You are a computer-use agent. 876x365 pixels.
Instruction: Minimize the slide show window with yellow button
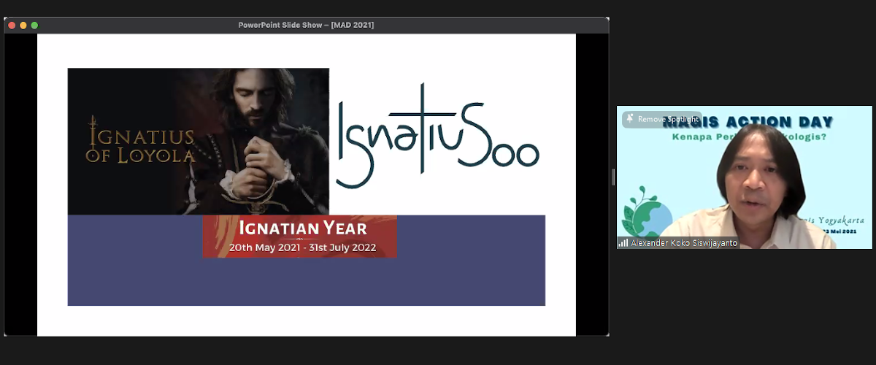23,25
